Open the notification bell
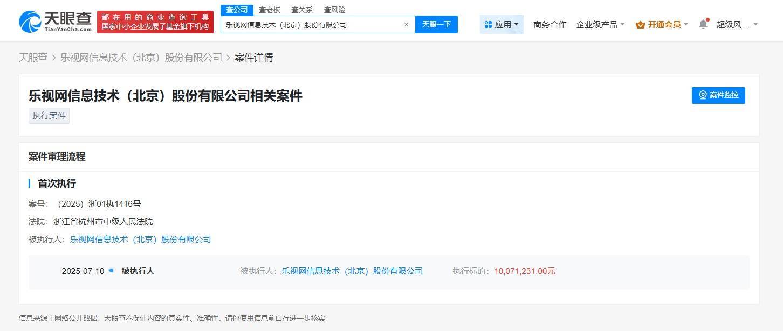783x331 pixels. click(703, 24)
